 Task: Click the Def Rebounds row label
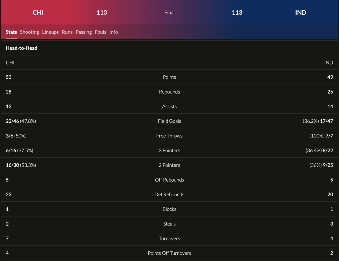169,195
